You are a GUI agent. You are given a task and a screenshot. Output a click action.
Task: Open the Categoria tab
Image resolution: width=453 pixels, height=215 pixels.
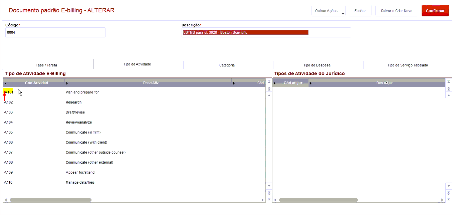(x=227, y=65)
